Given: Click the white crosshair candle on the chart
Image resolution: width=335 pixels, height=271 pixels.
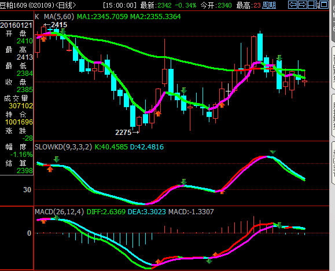Looking at the screenshot, I should click(x=228, y=94).
